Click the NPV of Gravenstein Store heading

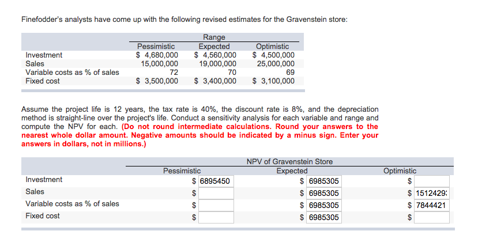(x=289, y=162)
